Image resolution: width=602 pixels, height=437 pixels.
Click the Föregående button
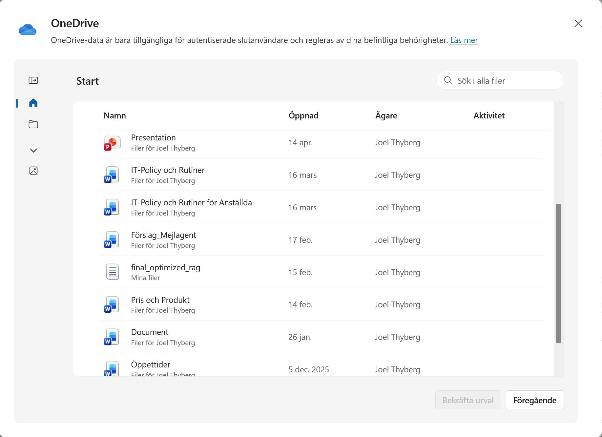point(535,400)
